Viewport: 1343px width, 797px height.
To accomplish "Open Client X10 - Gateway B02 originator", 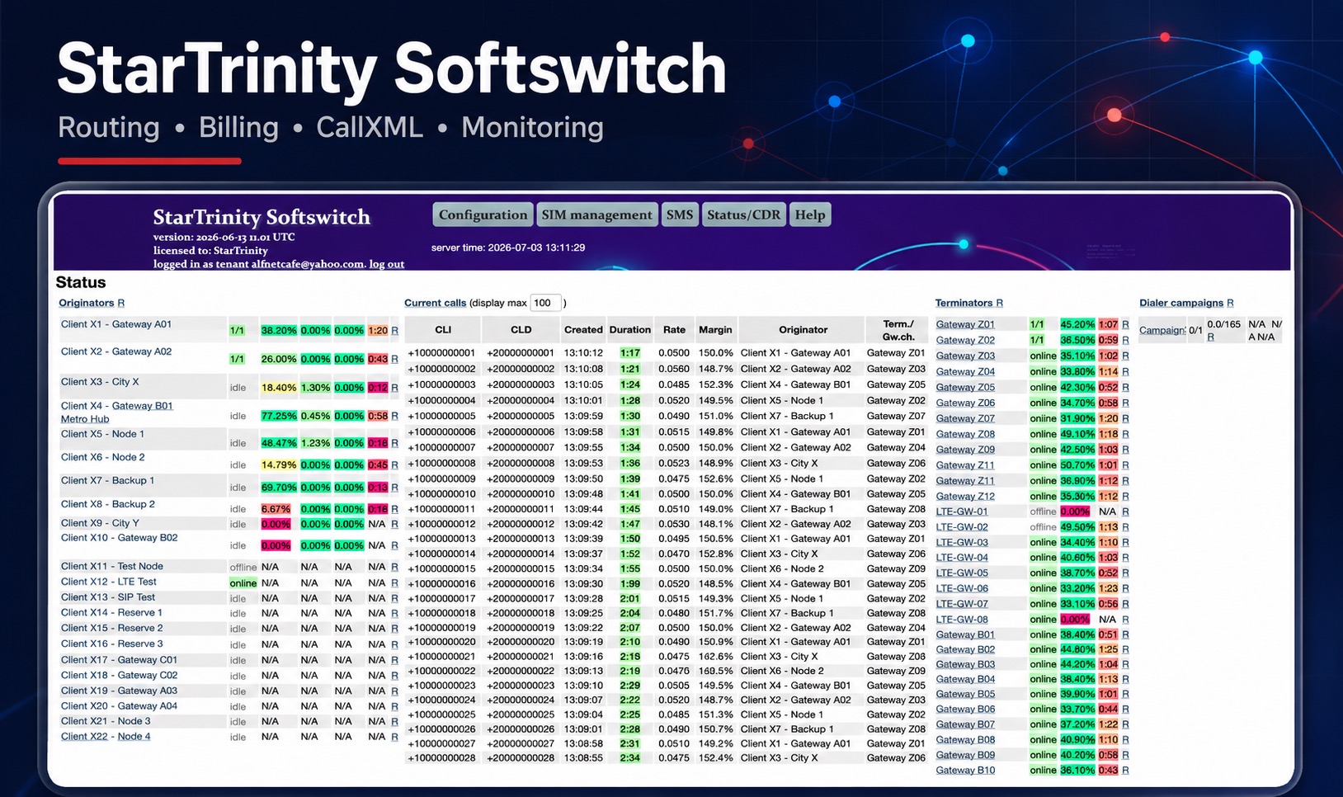I will pos(119,538).
